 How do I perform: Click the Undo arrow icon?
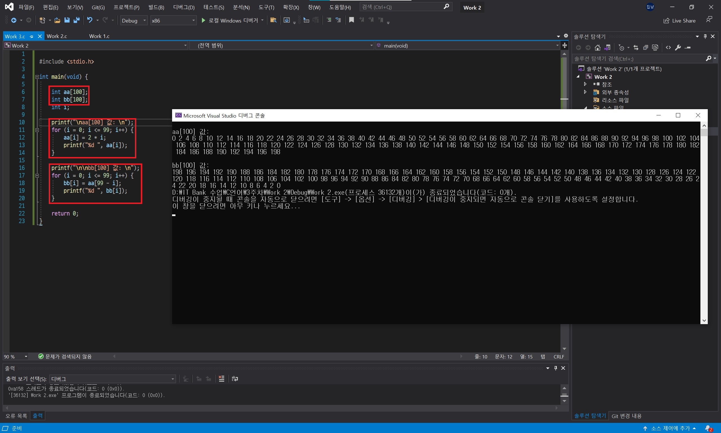(90, 20)
